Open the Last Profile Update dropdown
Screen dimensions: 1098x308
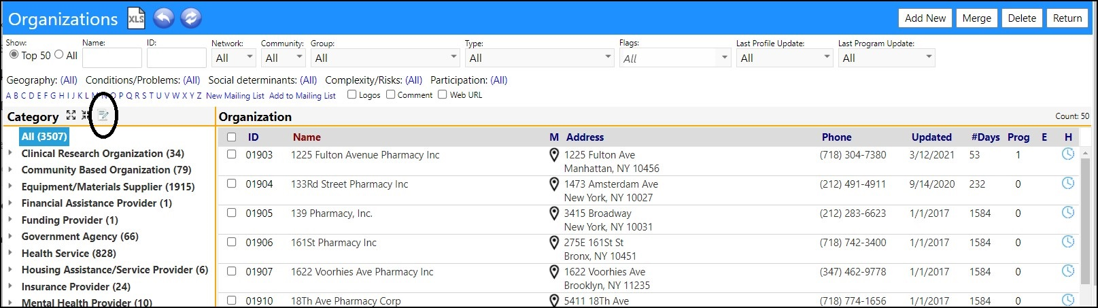[785, 58]
